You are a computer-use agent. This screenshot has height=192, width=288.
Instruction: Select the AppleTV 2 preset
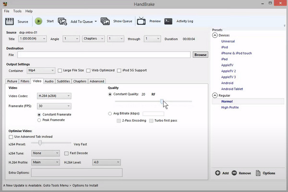[x=228, y=71]
